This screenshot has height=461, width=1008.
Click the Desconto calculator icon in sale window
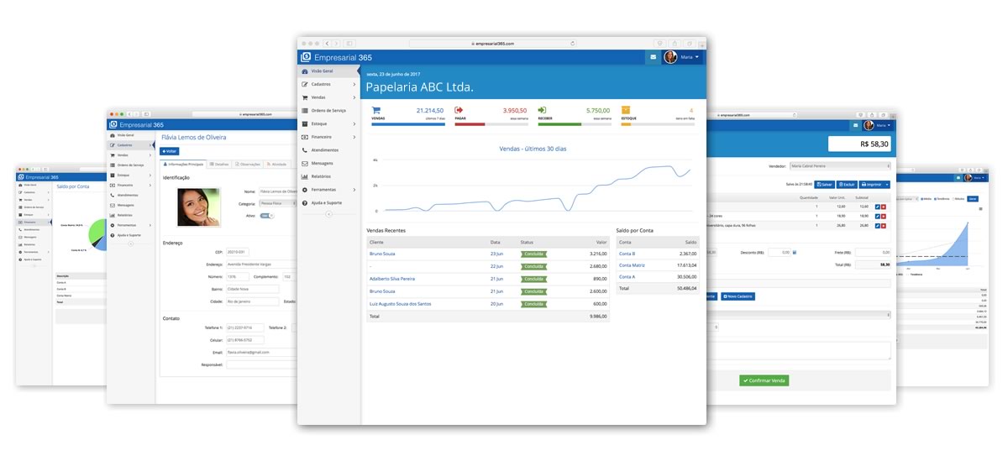click(x=795, y=252)
